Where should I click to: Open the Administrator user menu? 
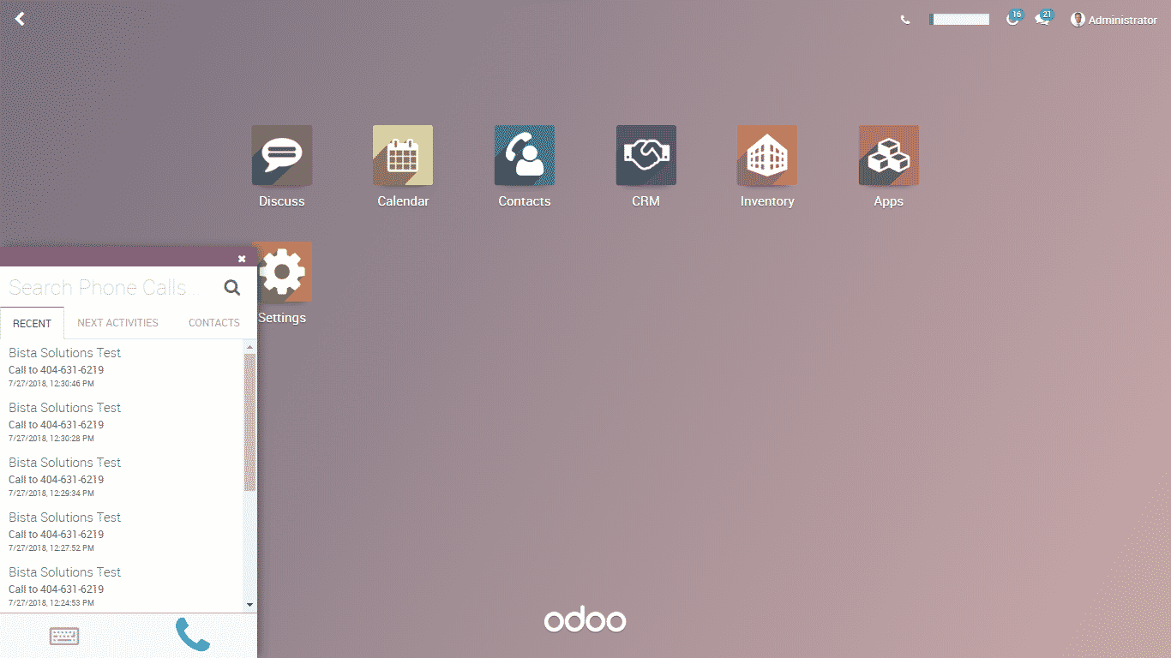tap(1114, 20)
